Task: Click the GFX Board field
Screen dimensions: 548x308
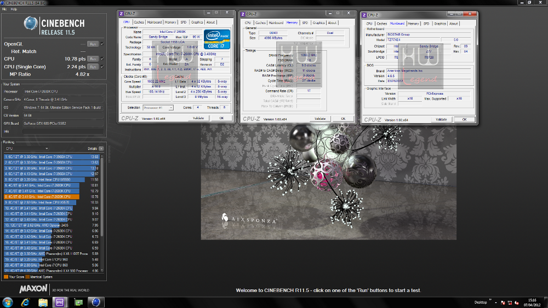Action: pyautogui.click(x=63, y=124)
